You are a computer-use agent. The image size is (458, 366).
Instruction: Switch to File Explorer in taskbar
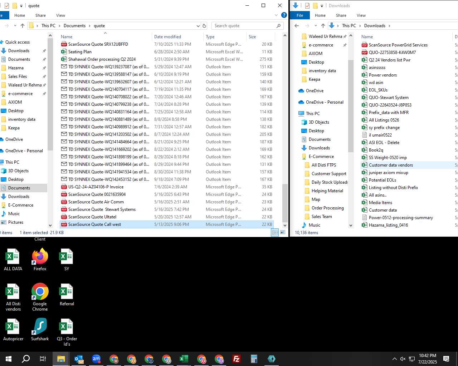(x=61, y=359)
